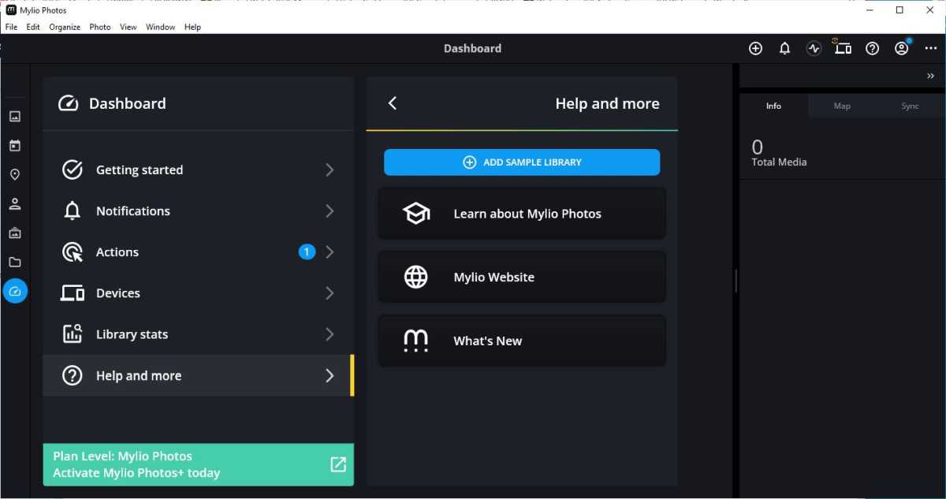Switch to the Map tab in the right panel
Viewport: 946px width, 499px height.
pyautogui.click(x=842, y=106)
